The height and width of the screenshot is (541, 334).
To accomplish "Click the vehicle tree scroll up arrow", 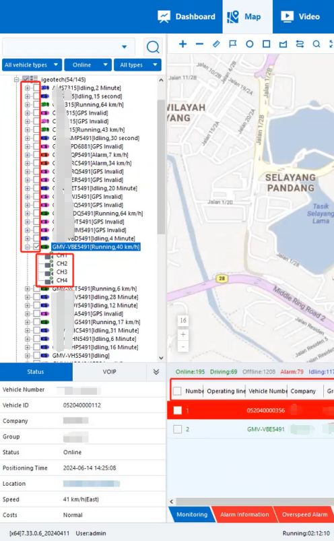I will pyautogui.click(x=161, y=80).
